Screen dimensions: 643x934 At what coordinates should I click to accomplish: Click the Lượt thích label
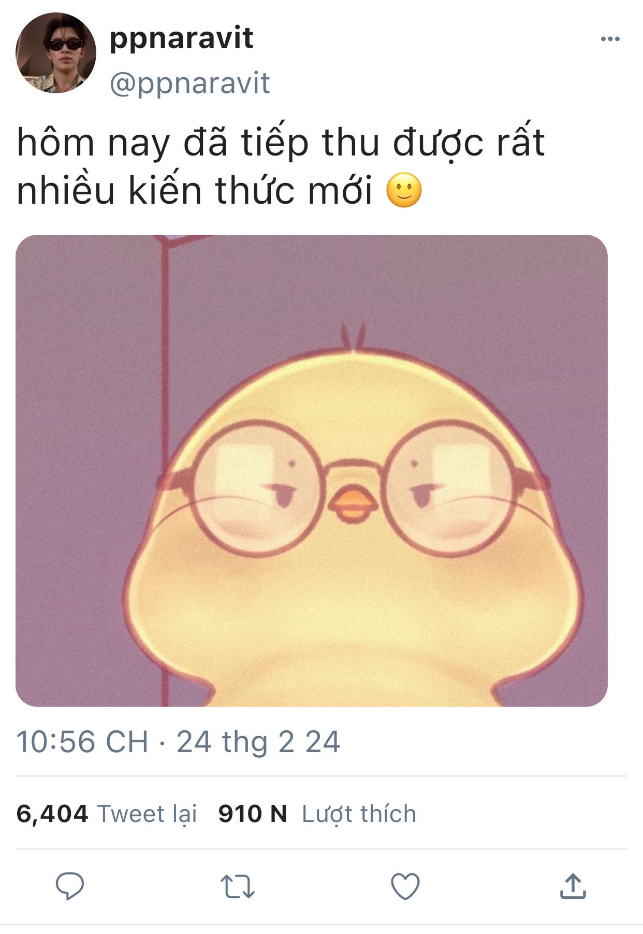[359, 814]
